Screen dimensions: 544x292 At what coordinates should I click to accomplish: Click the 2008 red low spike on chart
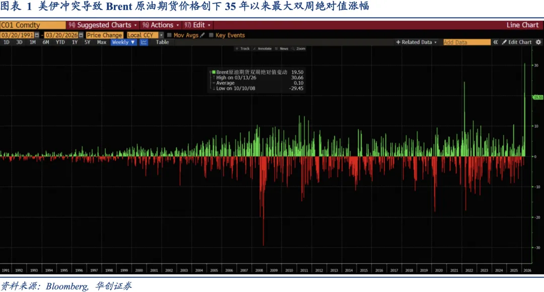tap(263, 201)
